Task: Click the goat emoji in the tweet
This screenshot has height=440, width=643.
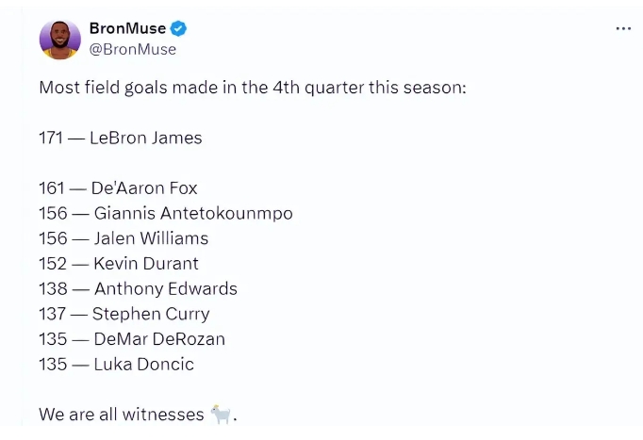Action: (x=221, y=414)
